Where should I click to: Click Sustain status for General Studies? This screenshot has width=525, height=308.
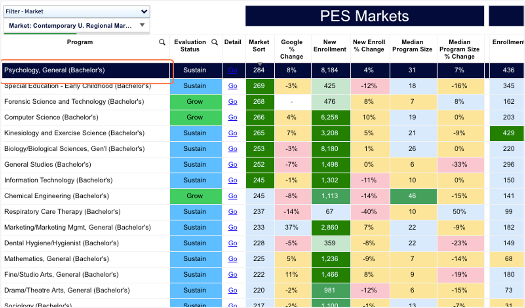[x=195, y=164]
